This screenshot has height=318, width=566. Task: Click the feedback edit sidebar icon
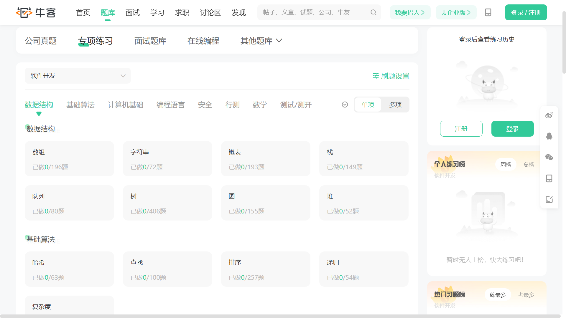(x=549, y=200)
